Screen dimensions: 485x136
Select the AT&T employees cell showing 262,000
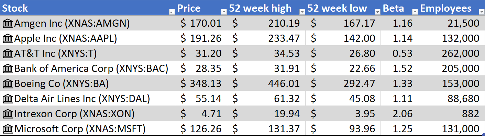451,53
